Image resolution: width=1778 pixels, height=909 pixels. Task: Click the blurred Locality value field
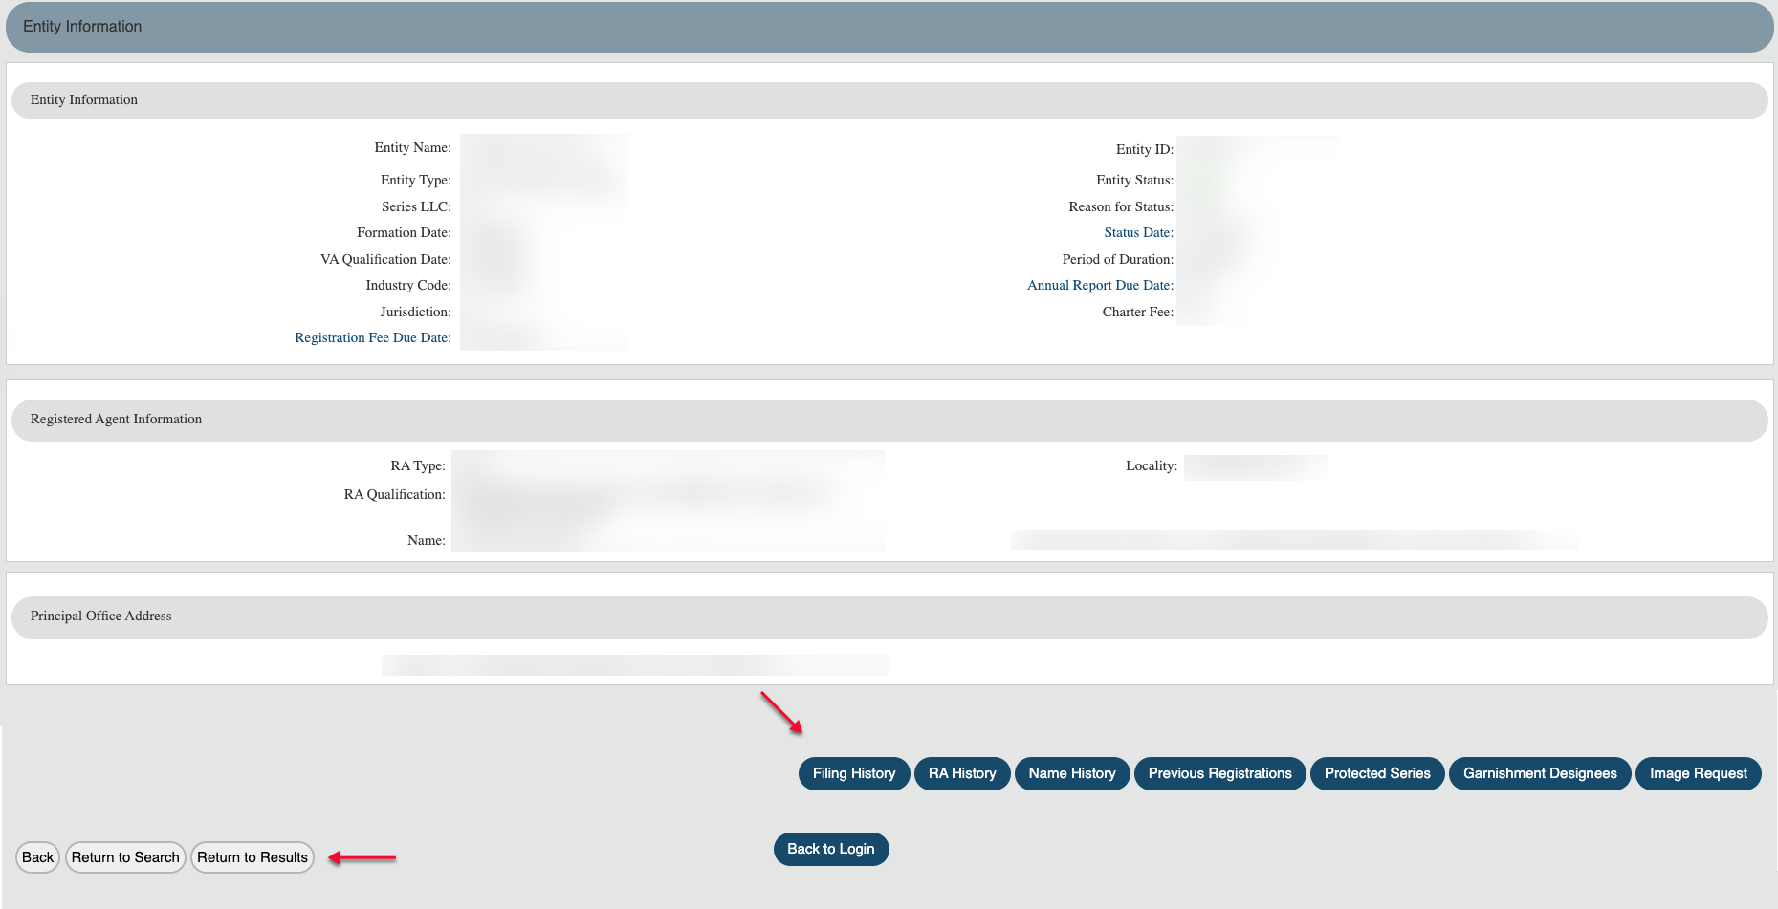click(x=1255, y=466)
